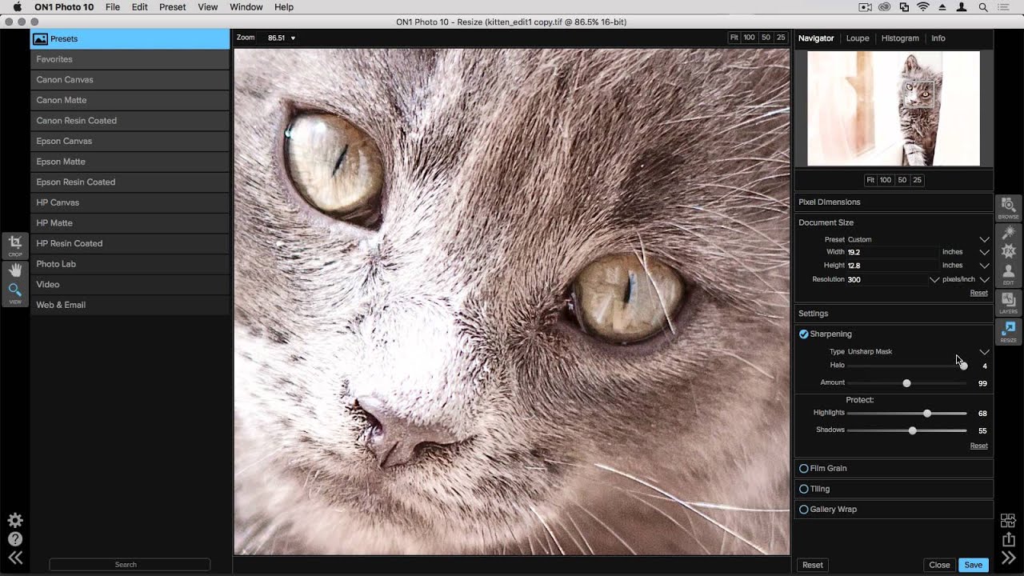This screenshot has height=576, width=1024.
Task: Collapse the right panel with chevrons
Action: 1008,558
